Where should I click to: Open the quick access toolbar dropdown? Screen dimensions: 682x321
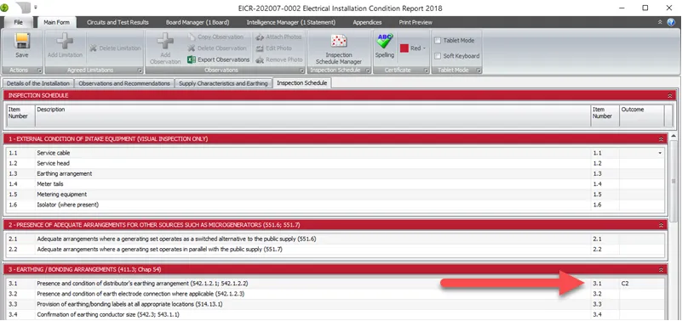(36, 8)
